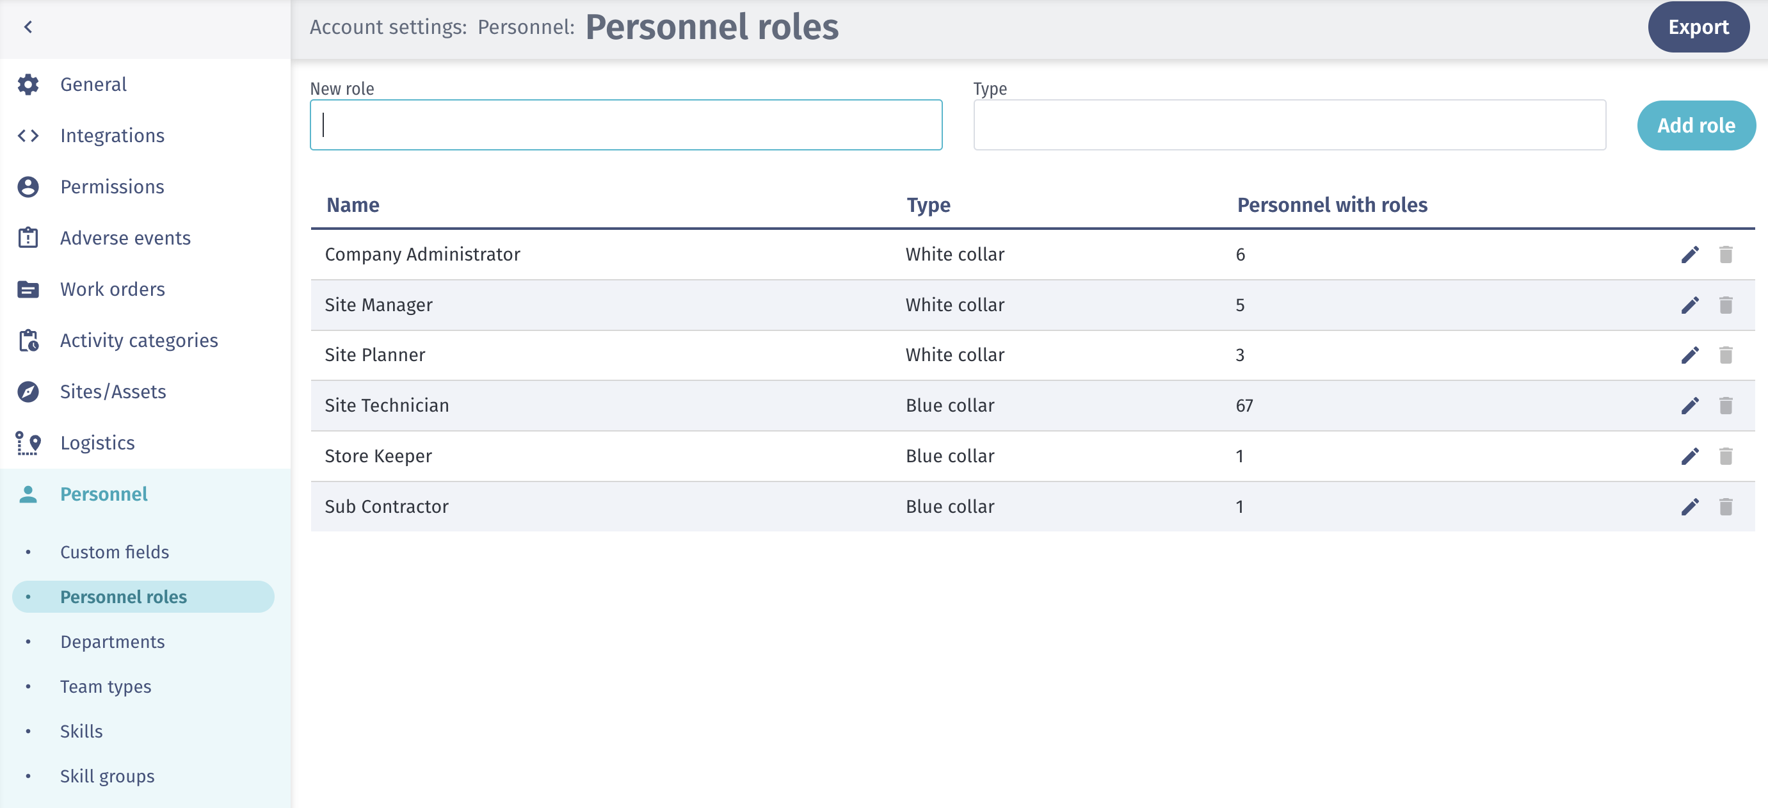Edit the Sub Contractor role

(1690, 506)
